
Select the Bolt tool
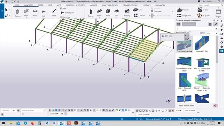pos(44,13)
